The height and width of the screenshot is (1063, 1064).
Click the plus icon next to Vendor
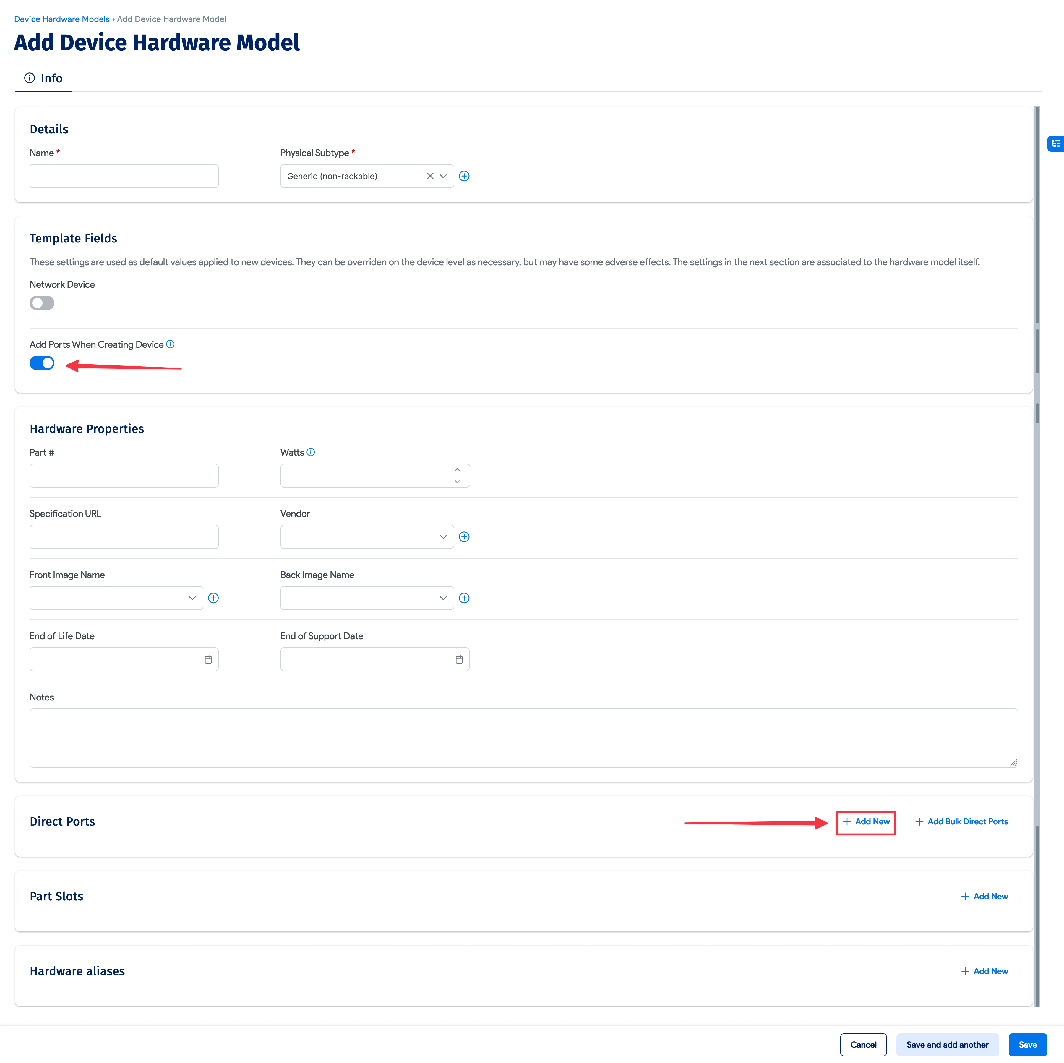tap(464, 536)
